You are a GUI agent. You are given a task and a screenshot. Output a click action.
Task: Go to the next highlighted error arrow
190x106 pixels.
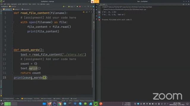pos(91,12)
